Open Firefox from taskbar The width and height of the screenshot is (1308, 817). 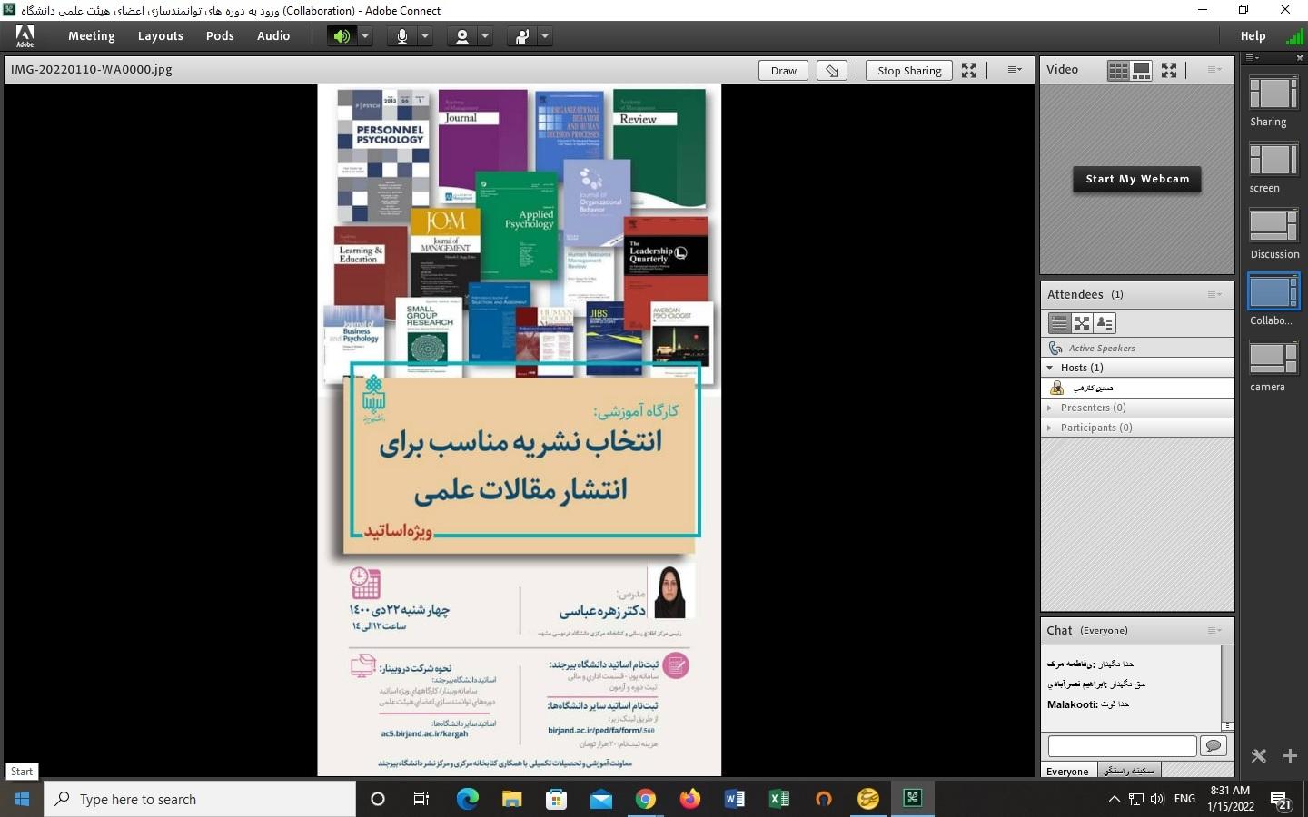pyautogui.click(x=689, y=799)
